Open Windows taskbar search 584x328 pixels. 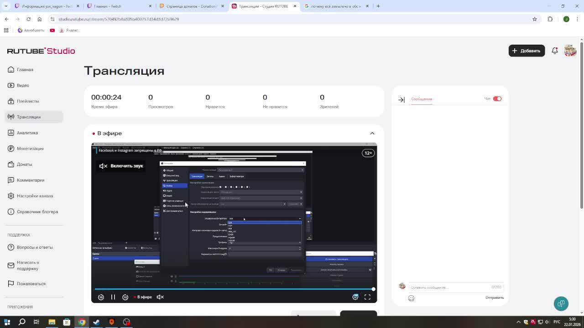21,322
